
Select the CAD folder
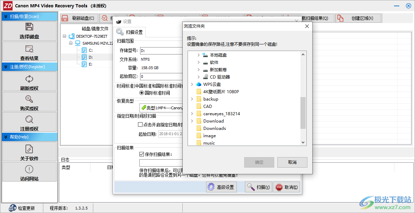click(204, 106)
